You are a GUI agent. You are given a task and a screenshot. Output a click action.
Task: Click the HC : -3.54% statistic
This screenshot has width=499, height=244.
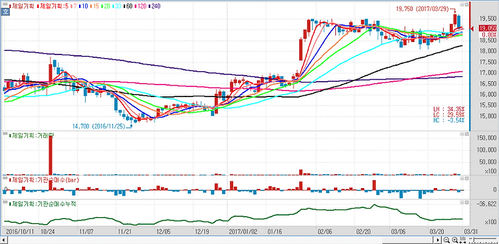pos(449,120)
